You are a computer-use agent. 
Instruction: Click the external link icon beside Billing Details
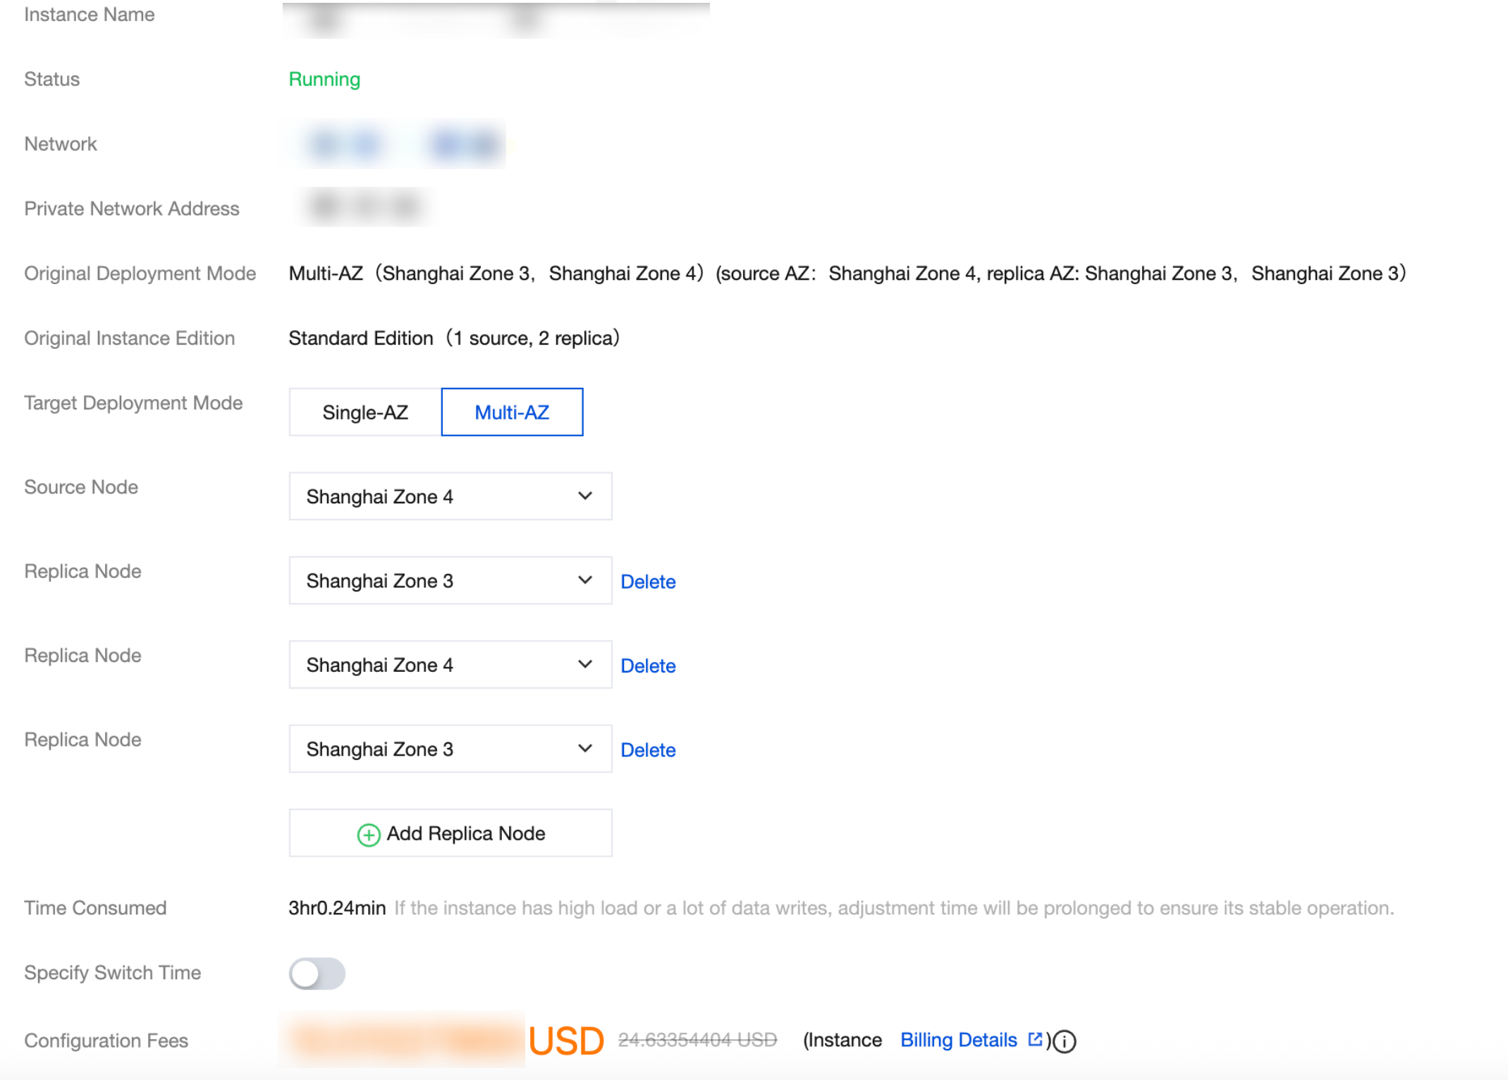[1034, 1039]
